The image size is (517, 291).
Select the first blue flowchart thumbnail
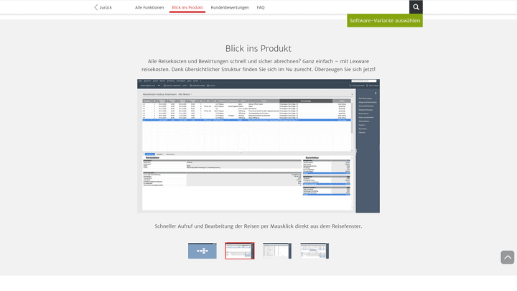[x=202, y=251]
